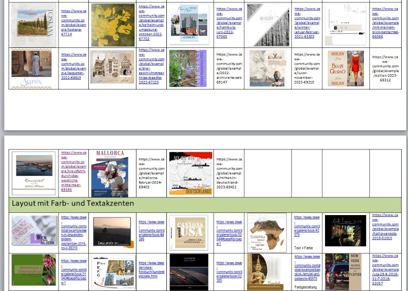
Task: Click the mit-meinem-blick-betrachtet link
Action: tap(385, 23)
